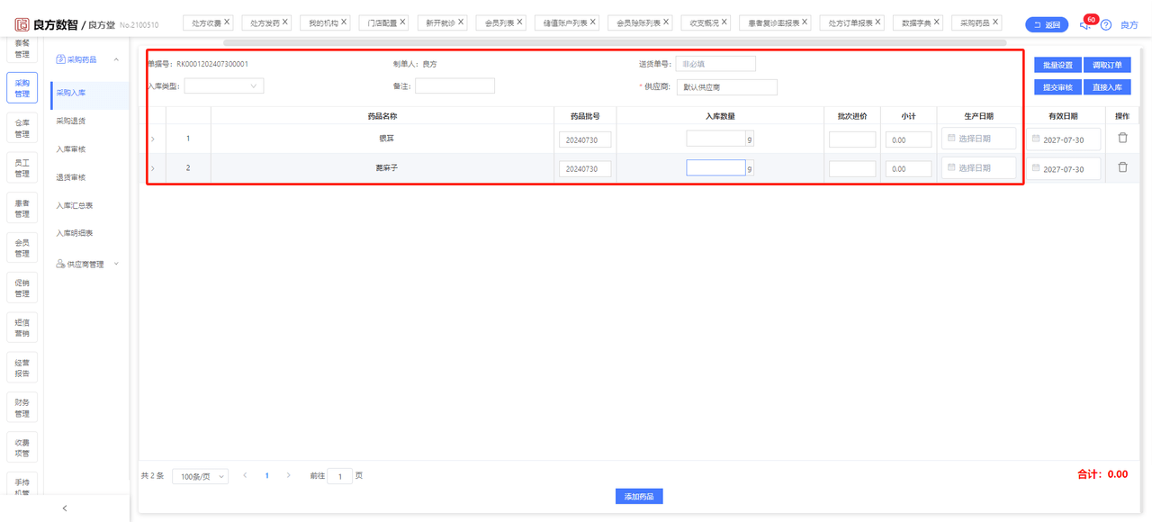This screenshot has height=522, width=1152.
Task: Close the 储值账户列表 tab
Action: tap(593, 22)
